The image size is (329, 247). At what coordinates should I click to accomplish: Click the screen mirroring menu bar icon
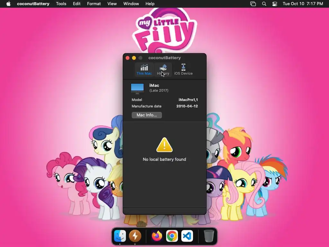[253, 4]
